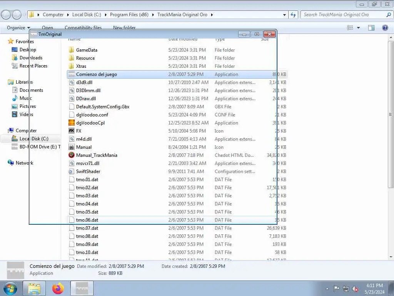This screenshot has height=296, width=394.
Task: Click the Compatibility files toolbar button
Action: [x=83, y=28]
